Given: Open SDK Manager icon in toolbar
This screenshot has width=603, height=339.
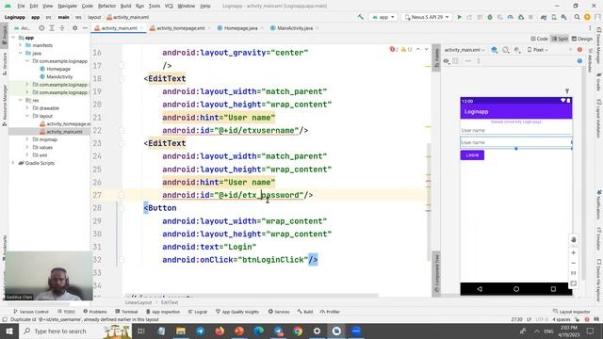Looking at the screenshot, I should click(563, 17).
